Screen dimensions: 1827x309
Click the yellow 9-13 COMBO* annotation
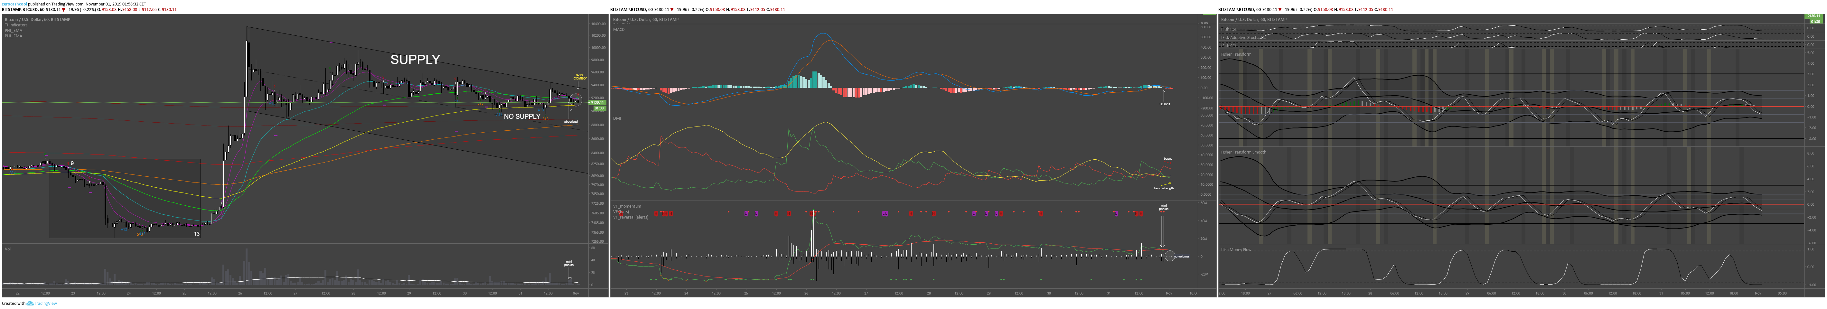(579, 77)
